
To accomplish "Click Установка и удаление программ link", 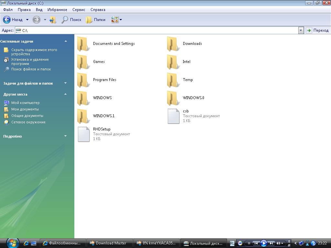I will point(30,62).
